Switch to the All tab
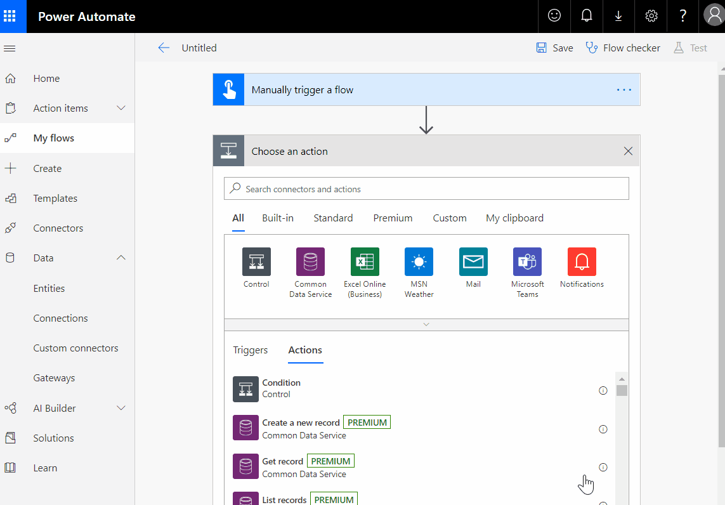 238,218
